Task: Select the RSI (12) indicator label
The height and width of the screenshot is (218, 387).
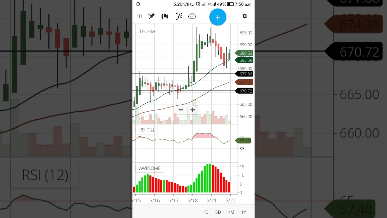Action: (147, 130)
